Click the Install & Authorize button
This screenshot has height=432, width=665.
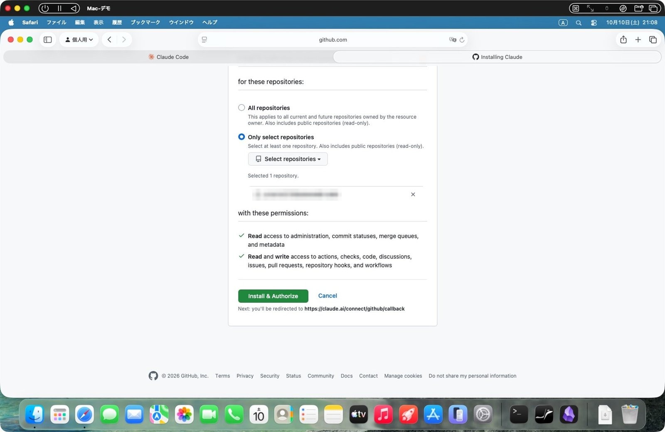[273, 296]
